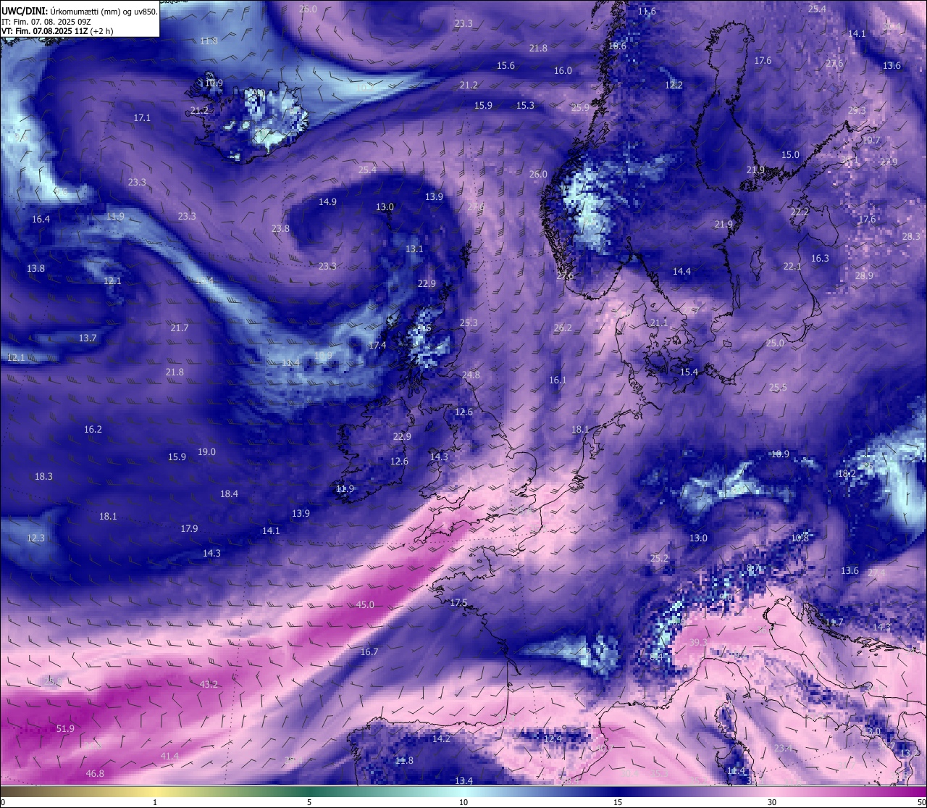Click the 10.8 value on the map
This screenshot has width=927, height=808.
(800, 538)
